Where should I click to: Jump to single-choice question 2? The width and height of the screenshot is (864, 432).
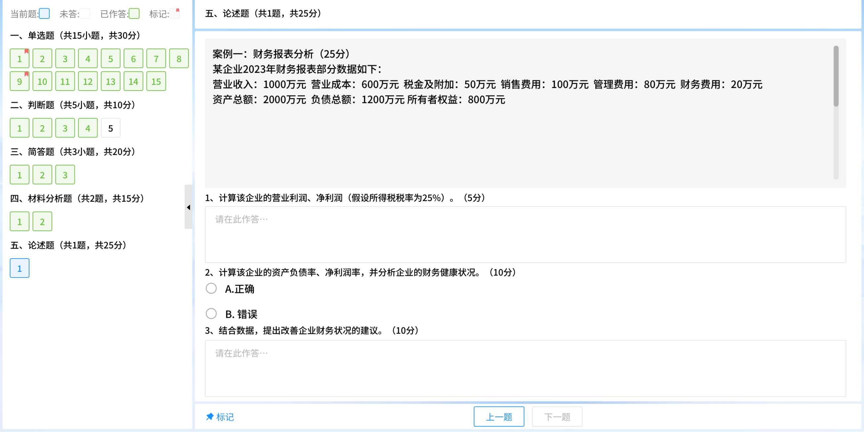[x=42, y=59]
